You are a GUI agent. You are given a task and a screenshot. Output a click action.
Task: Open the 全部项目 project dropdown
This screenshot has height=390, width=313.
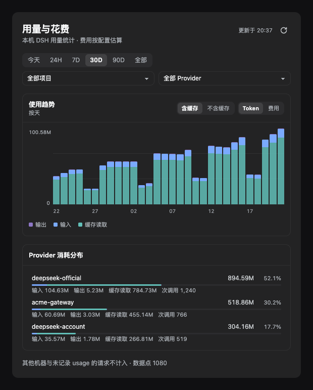click(x=88, y=78)
